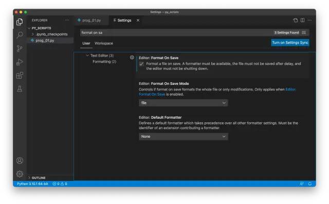Open the Search view icon
The image size is (329, 204).
[x=20, y=35]
